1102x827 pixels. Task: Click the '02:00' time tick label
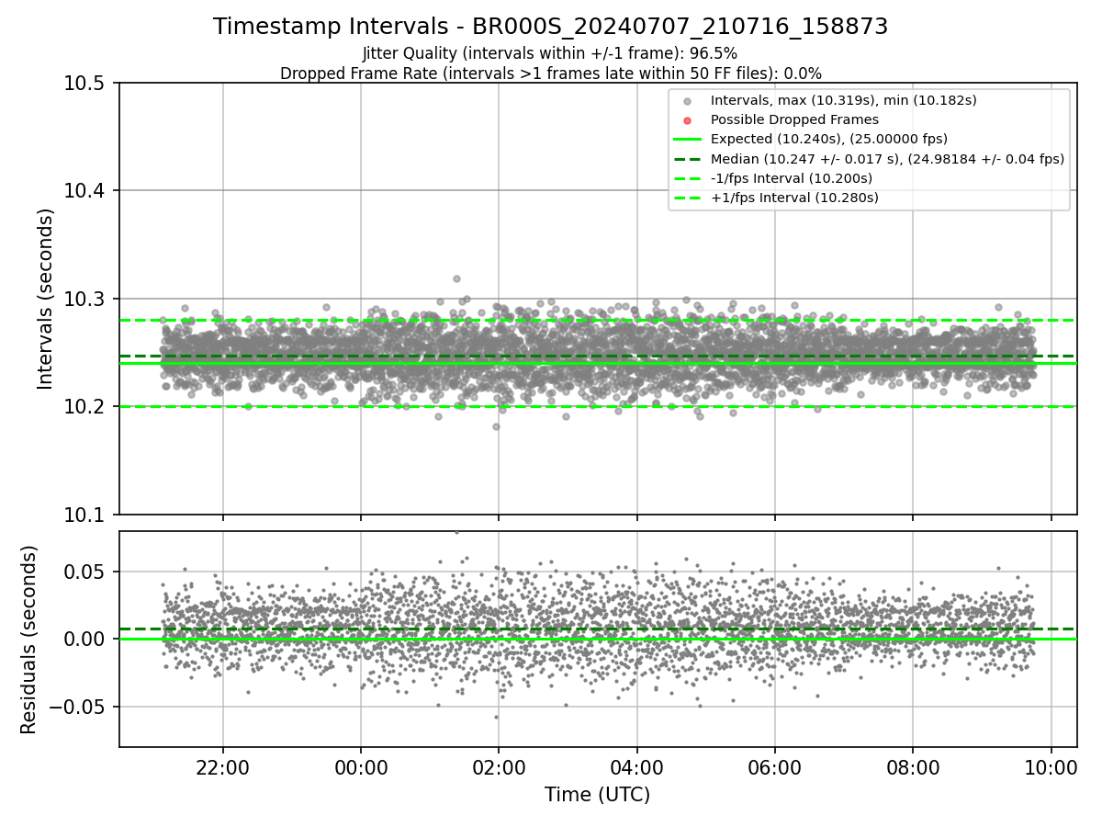(x=499, y=767)
